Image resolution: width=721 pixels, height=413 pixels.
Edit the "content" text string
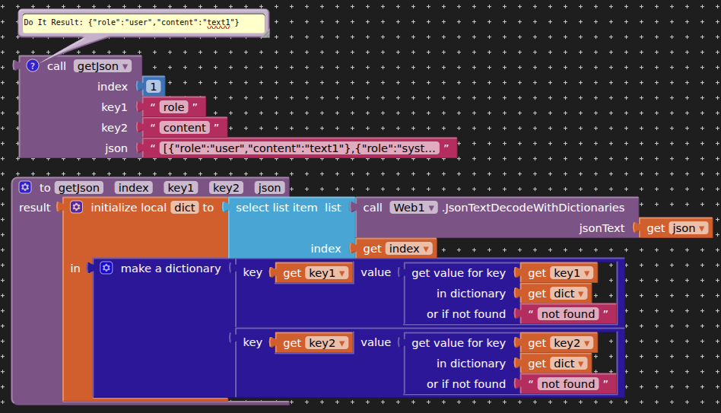click(x=185, y=128)
